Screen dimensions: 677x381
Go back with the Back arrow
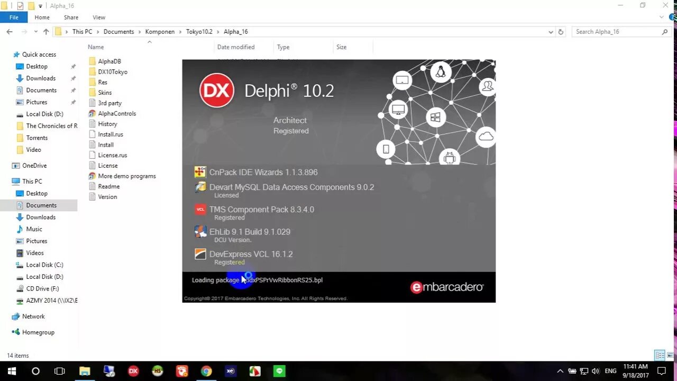tap(10, 32)
